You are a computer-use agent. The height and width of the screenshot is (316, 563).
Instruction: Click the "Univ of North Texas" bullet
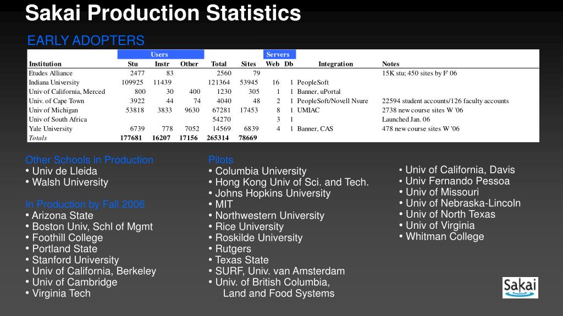point(448,215)
